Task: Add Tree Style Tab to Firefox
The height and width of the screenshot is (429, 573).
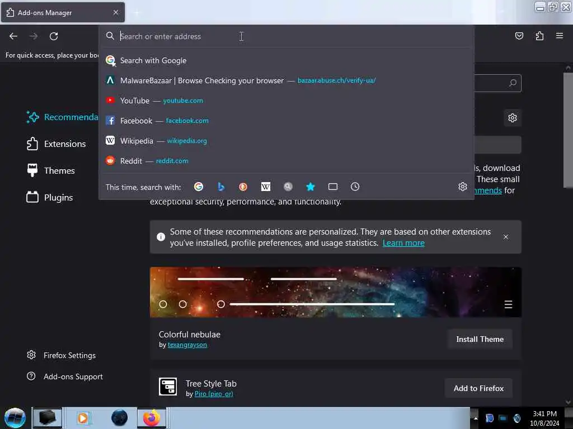Action: 478,389
